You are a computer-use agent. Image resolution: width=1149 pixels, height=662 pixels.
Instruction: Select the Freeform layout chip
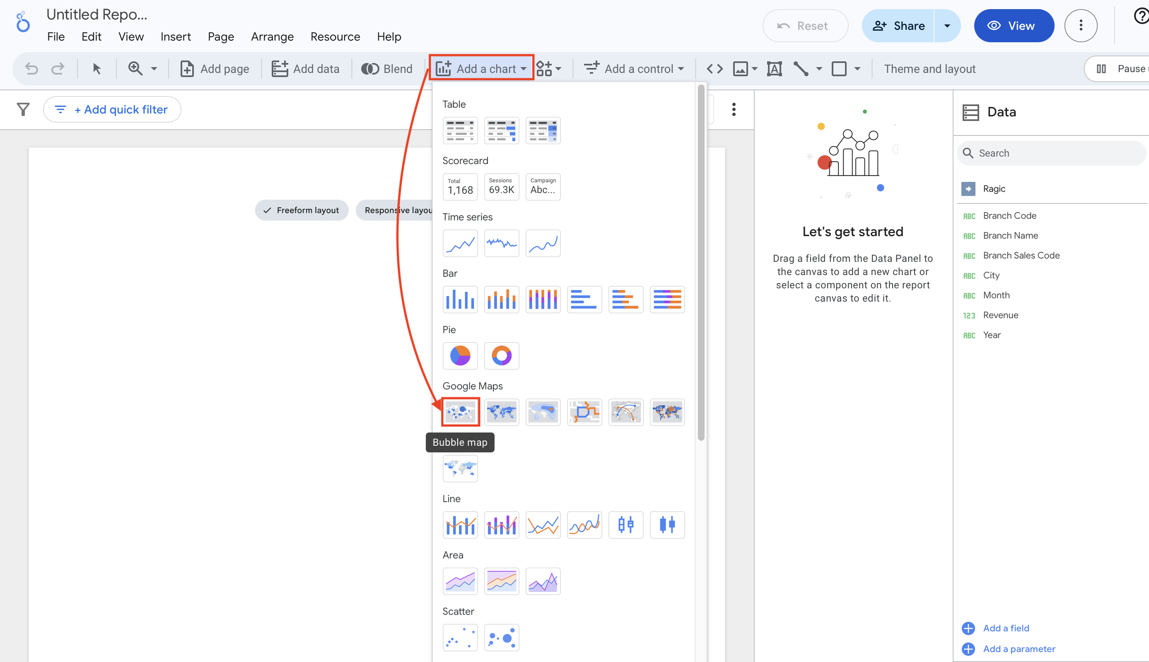coord(302,210)
